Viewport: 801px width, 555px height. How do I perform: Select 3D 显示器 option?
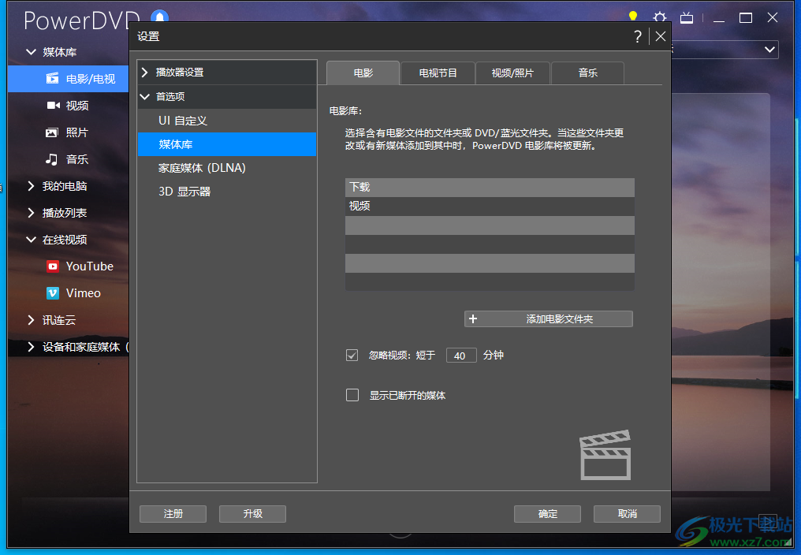click(227, 191)
